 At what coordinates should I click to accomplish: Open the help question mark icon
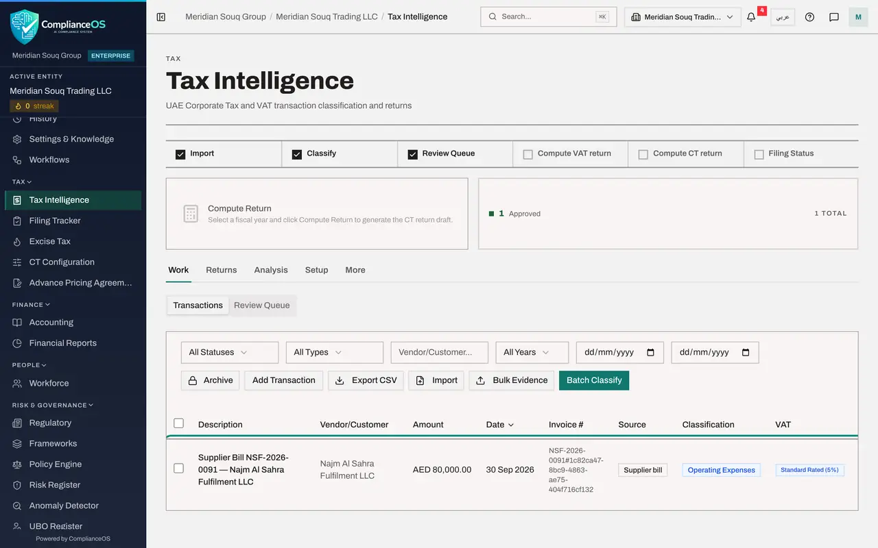(x=809, y=17)
